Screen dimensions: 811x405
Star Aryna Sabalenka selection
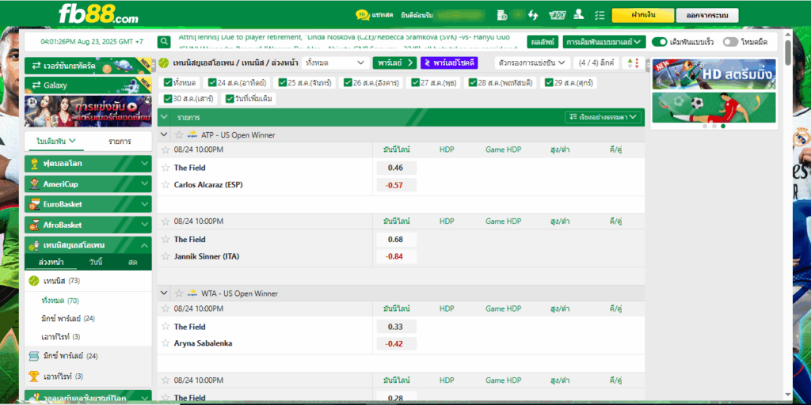(x=166, y=343)
